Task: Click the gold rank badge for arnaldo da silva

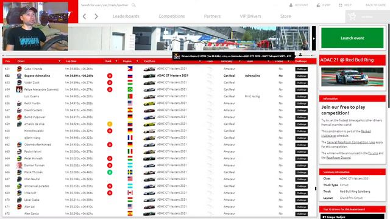Action: click(110, 124)
